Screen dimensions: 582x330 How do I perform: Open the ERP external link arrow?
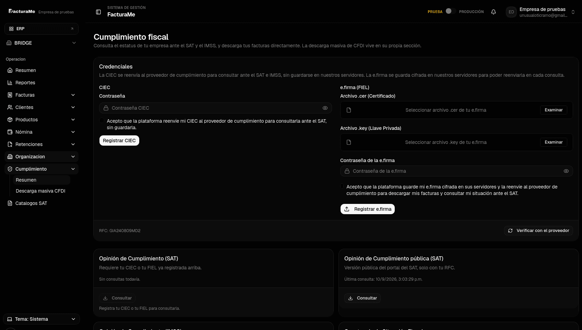tap(72, 29)
